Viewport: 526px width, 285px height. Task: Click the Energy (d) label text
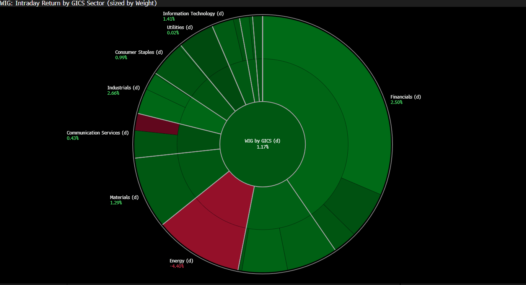pos(181,261)
